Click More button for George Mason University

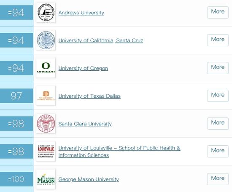coord(218,179)
